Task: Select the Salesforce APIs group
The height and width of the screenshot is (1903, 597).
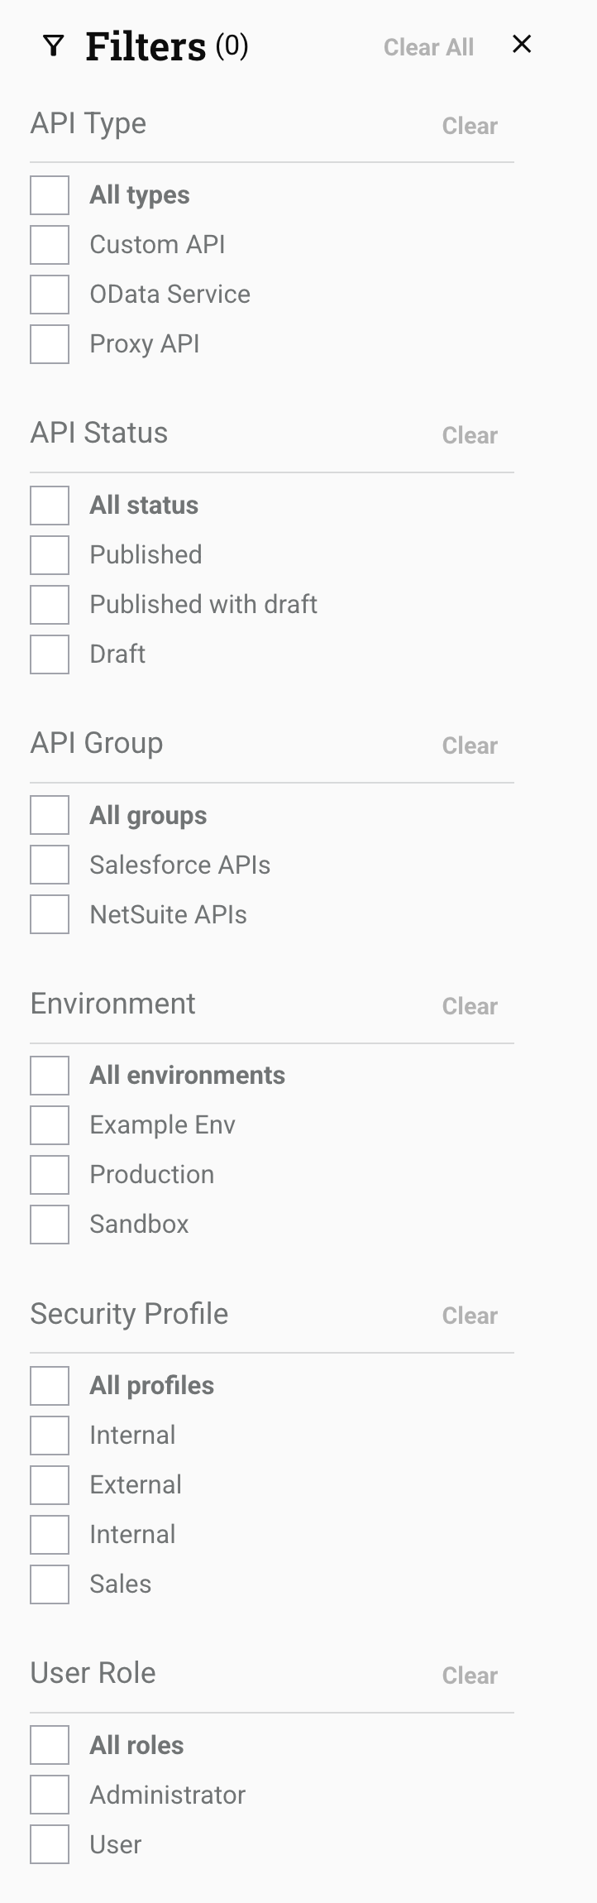Action: 50,865
